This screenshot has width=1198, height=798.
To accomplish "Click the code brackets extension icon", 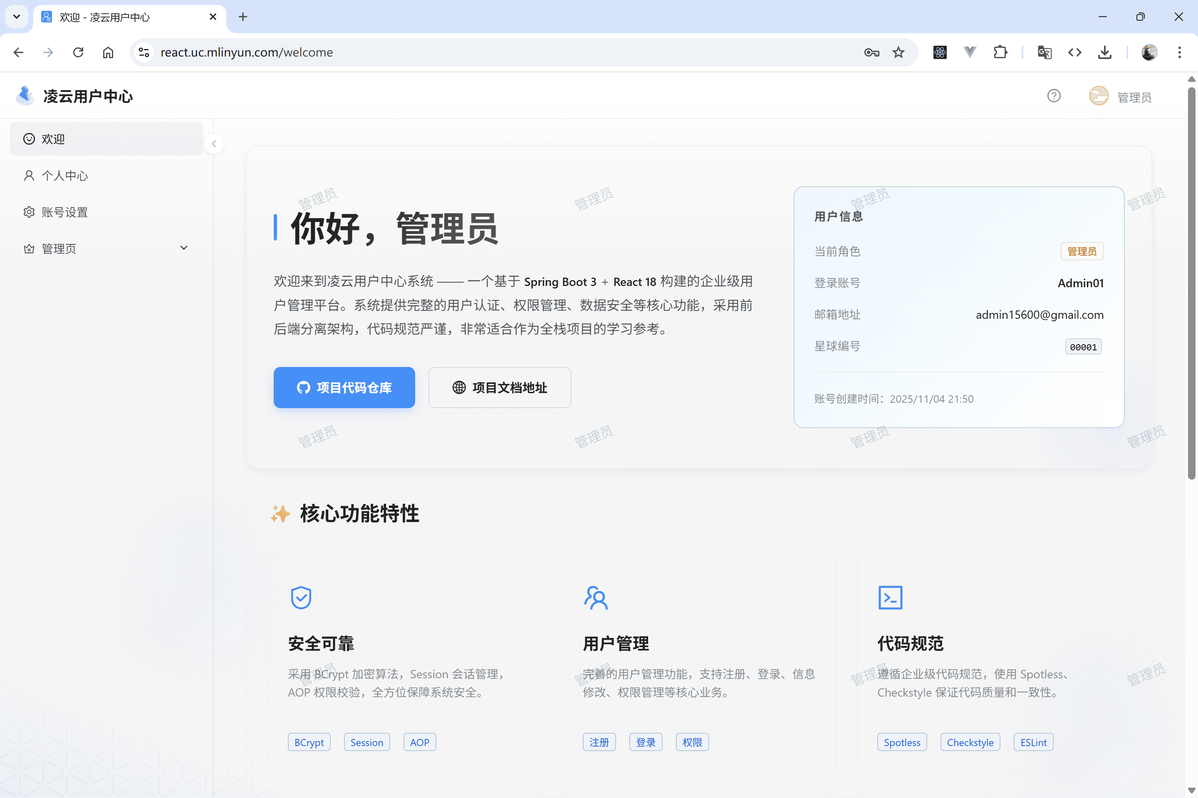I will [x=1075, y=52].
